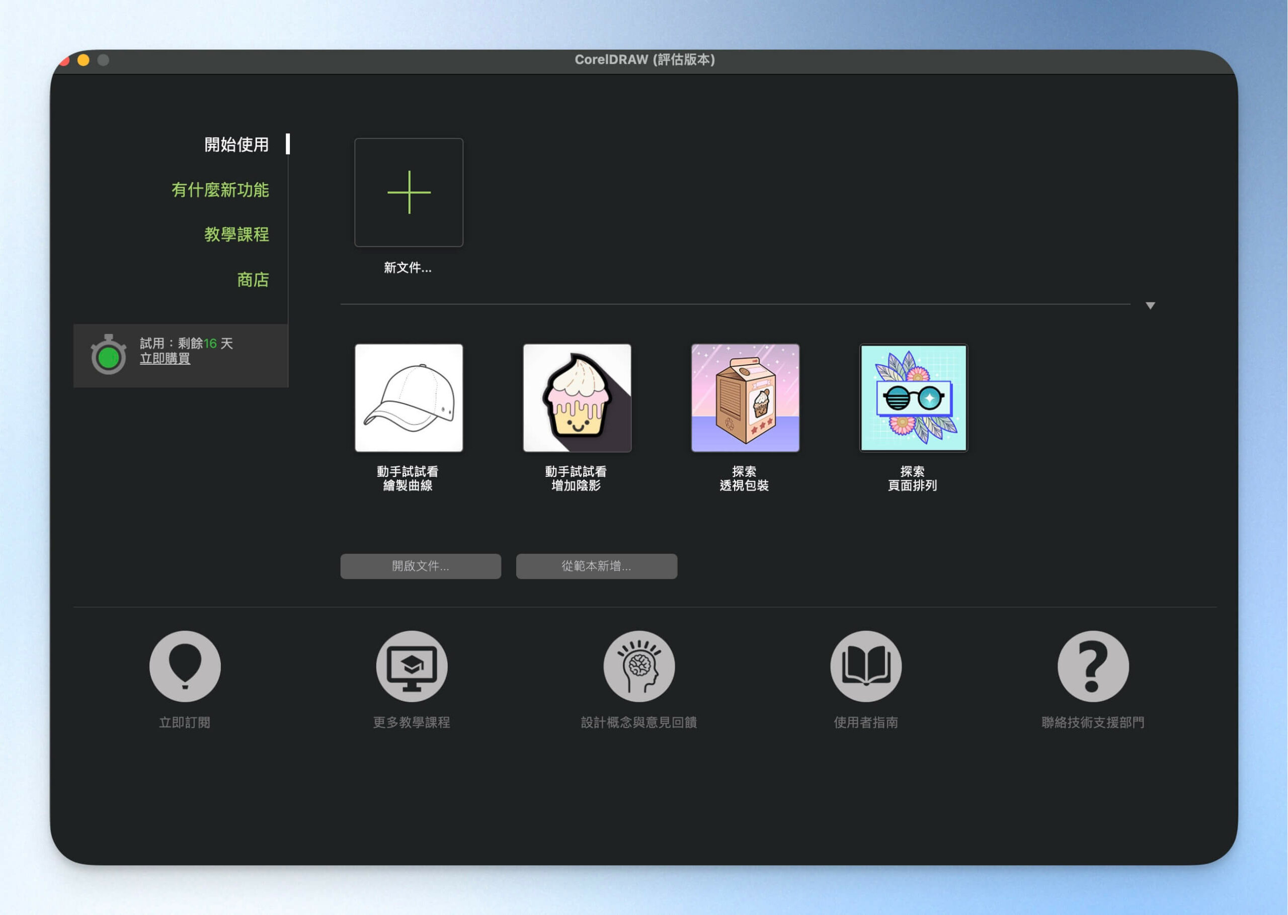Viewport: 1288px width, 915px height.
Task: Open the baseball cap 繪製曲線 tutorial thumbnail
Action: (409, 398)
